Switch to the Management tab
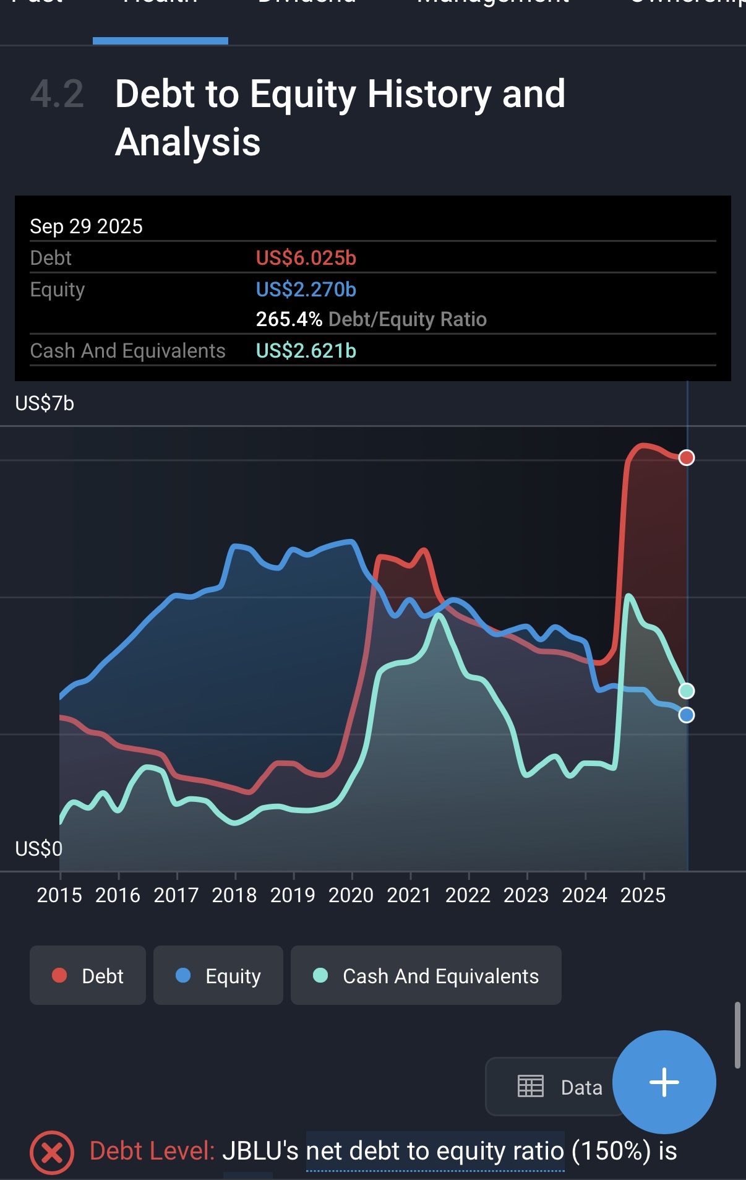This screenshot has width=746, height=1180. pos(493,4)
